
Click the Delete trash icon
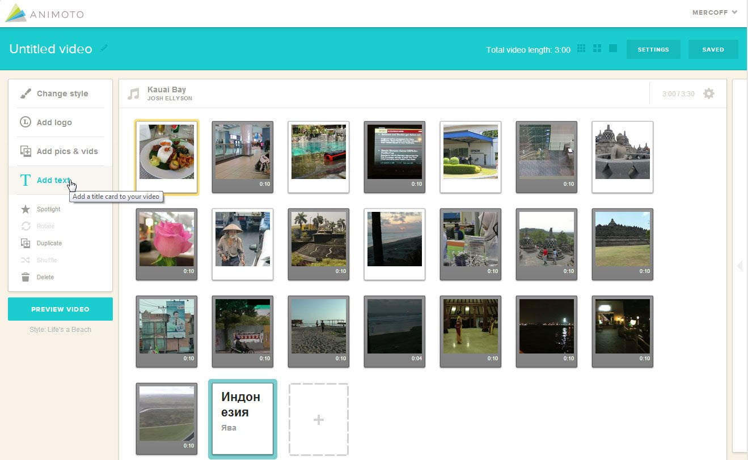(26, 277)
